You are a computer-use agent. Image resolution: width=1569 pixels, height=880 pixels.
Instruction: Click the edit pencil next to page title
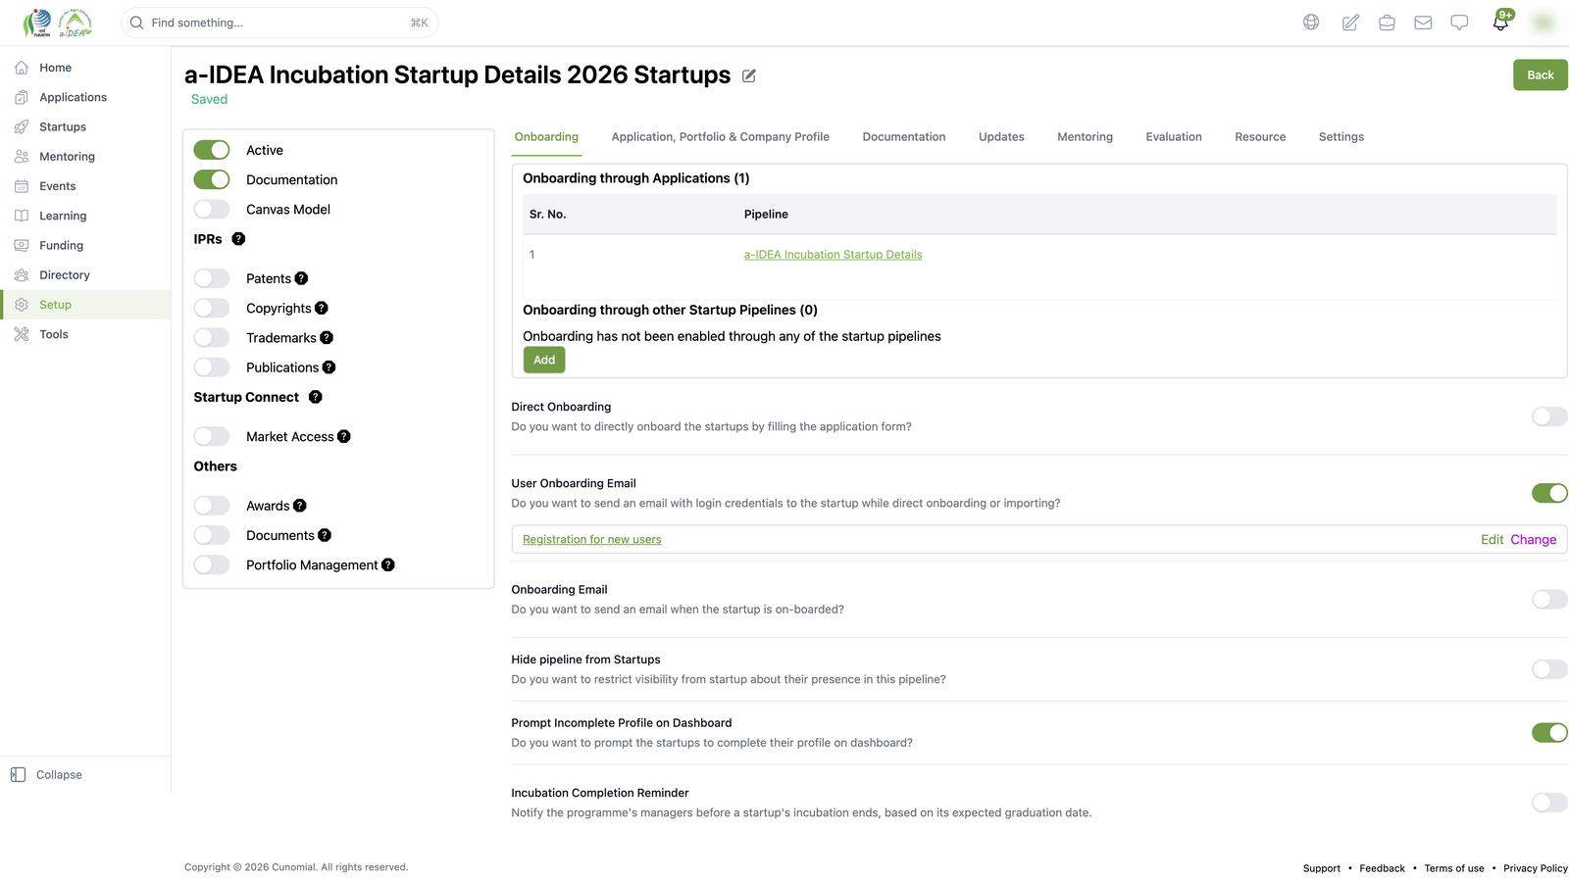pyautogui.click(x=749, y=75)
